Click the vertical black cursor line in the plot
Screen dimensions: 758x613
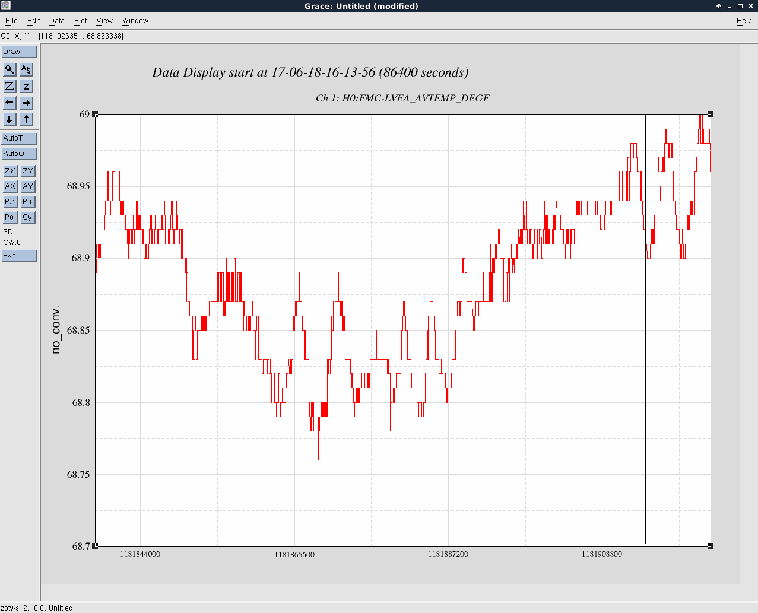pyautogui.click(x=645, y=329)
